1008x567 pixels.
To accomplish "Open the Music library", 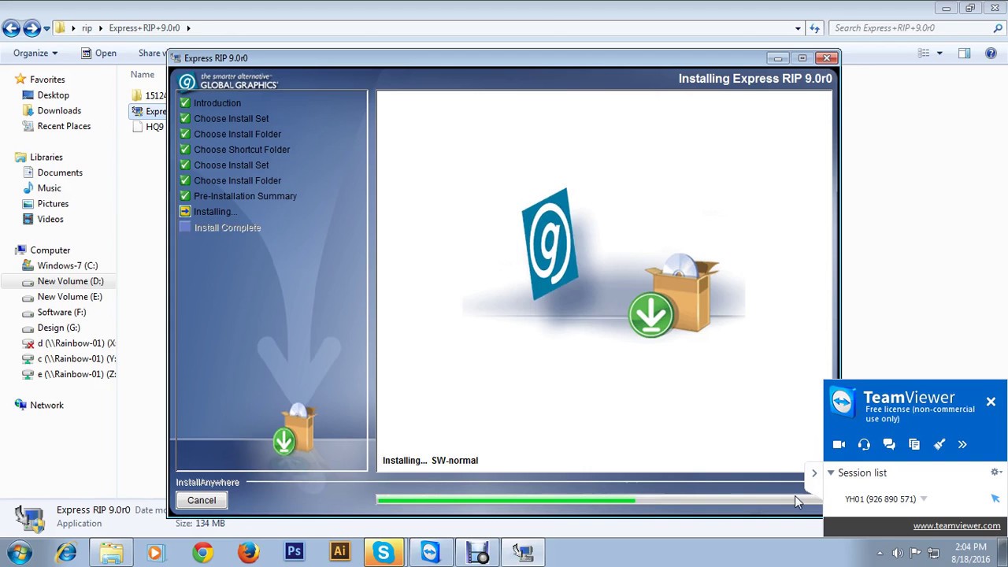I will coord(49,188).
